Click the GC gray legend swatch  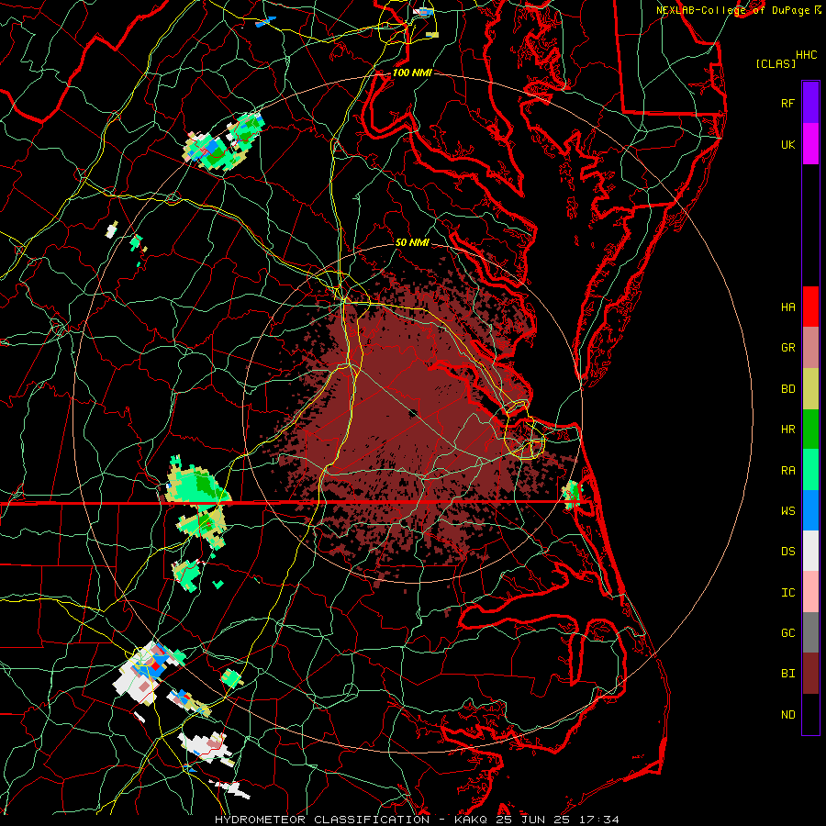point(810,632)
